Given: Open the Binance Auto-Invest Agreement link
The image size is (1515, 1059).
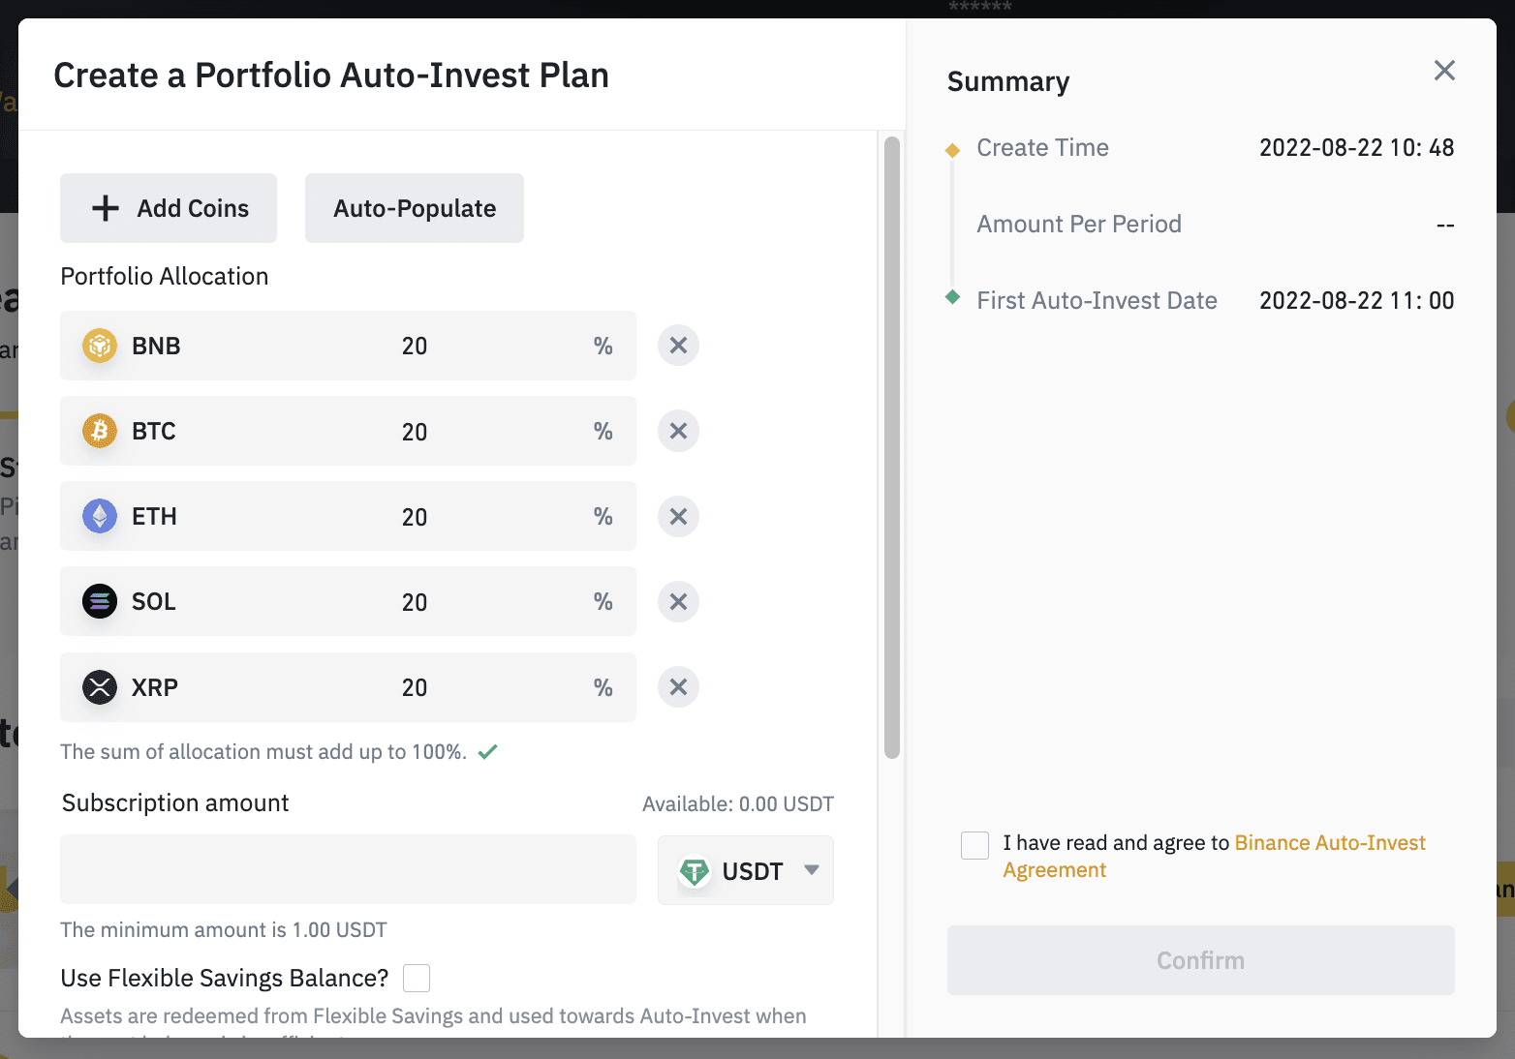Looking at the screenshot, I should click(x=1329, y=843).
